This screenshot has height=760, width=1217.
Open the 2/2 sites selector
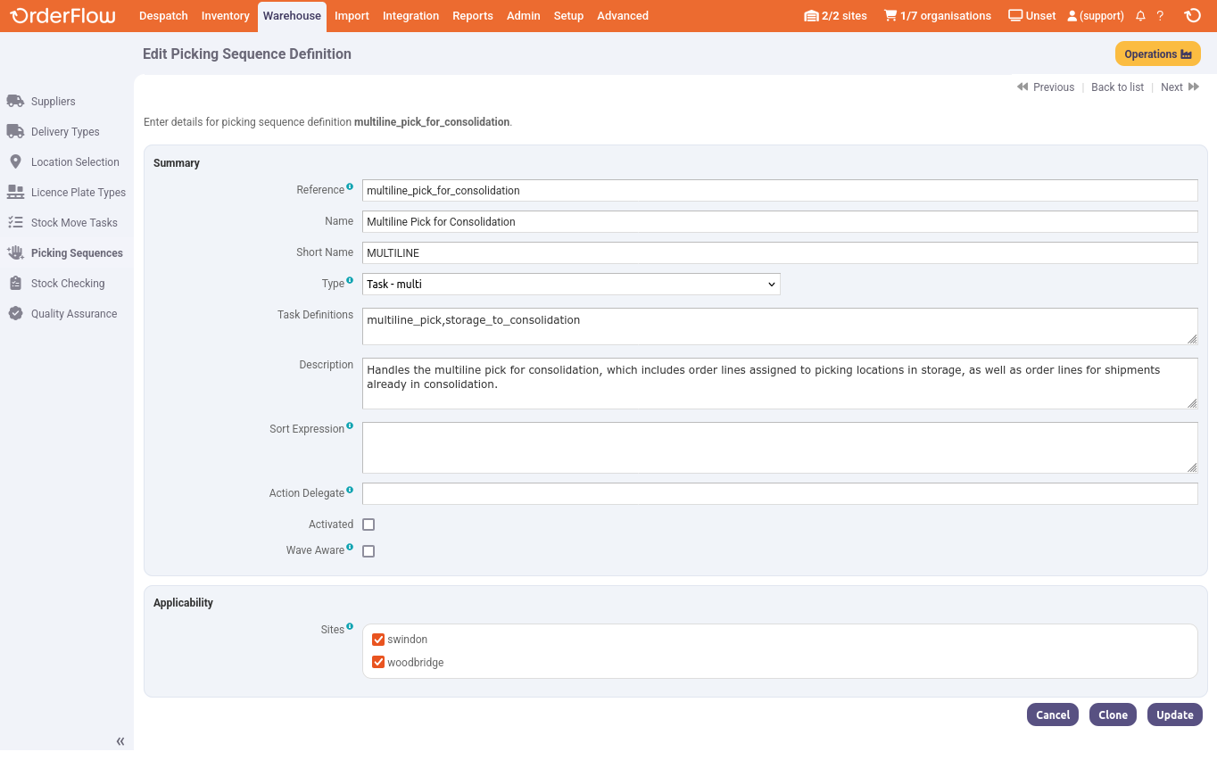click(835, 16)
